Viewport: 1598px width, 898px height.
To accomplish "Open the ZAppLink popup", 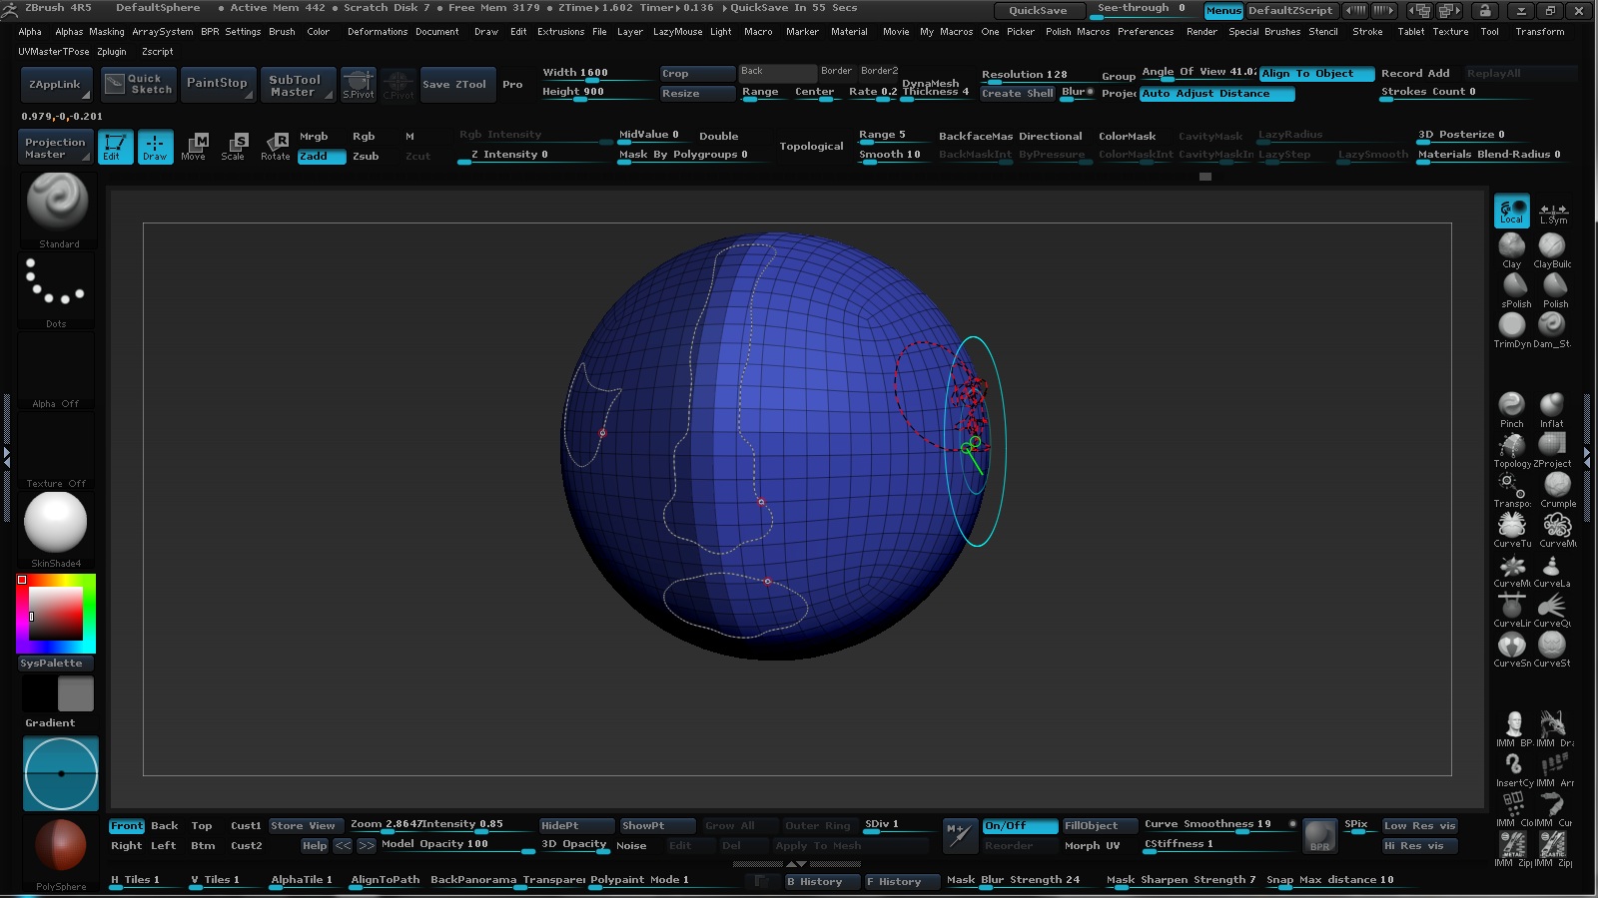I will click(56, 85).
